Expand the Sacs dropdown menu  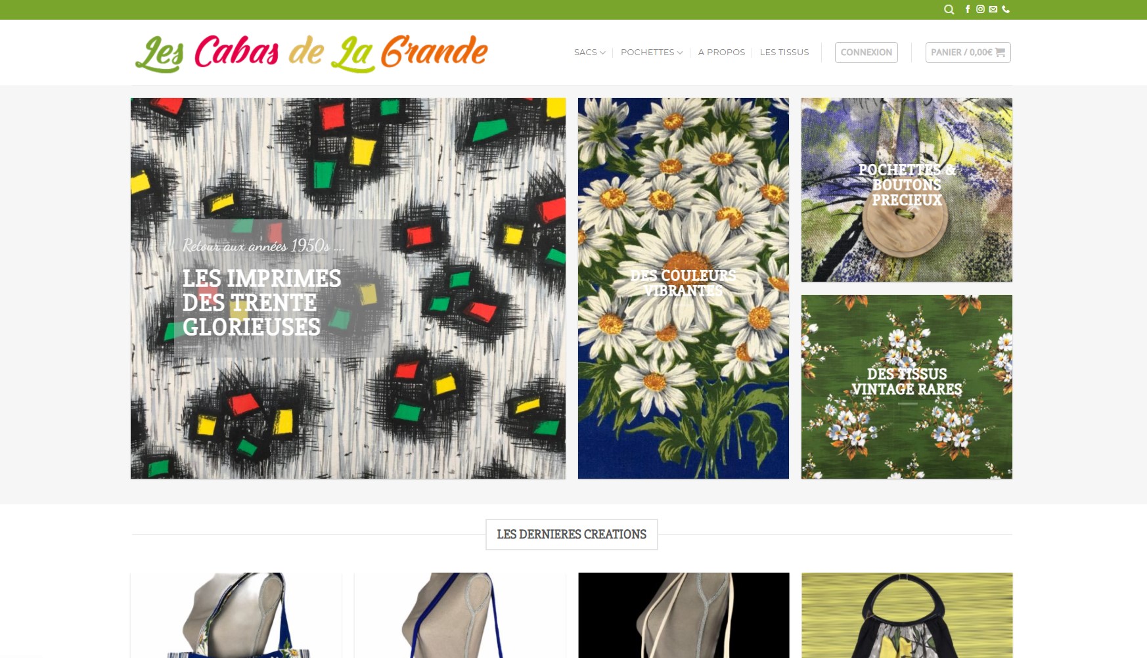coord(589,53)
